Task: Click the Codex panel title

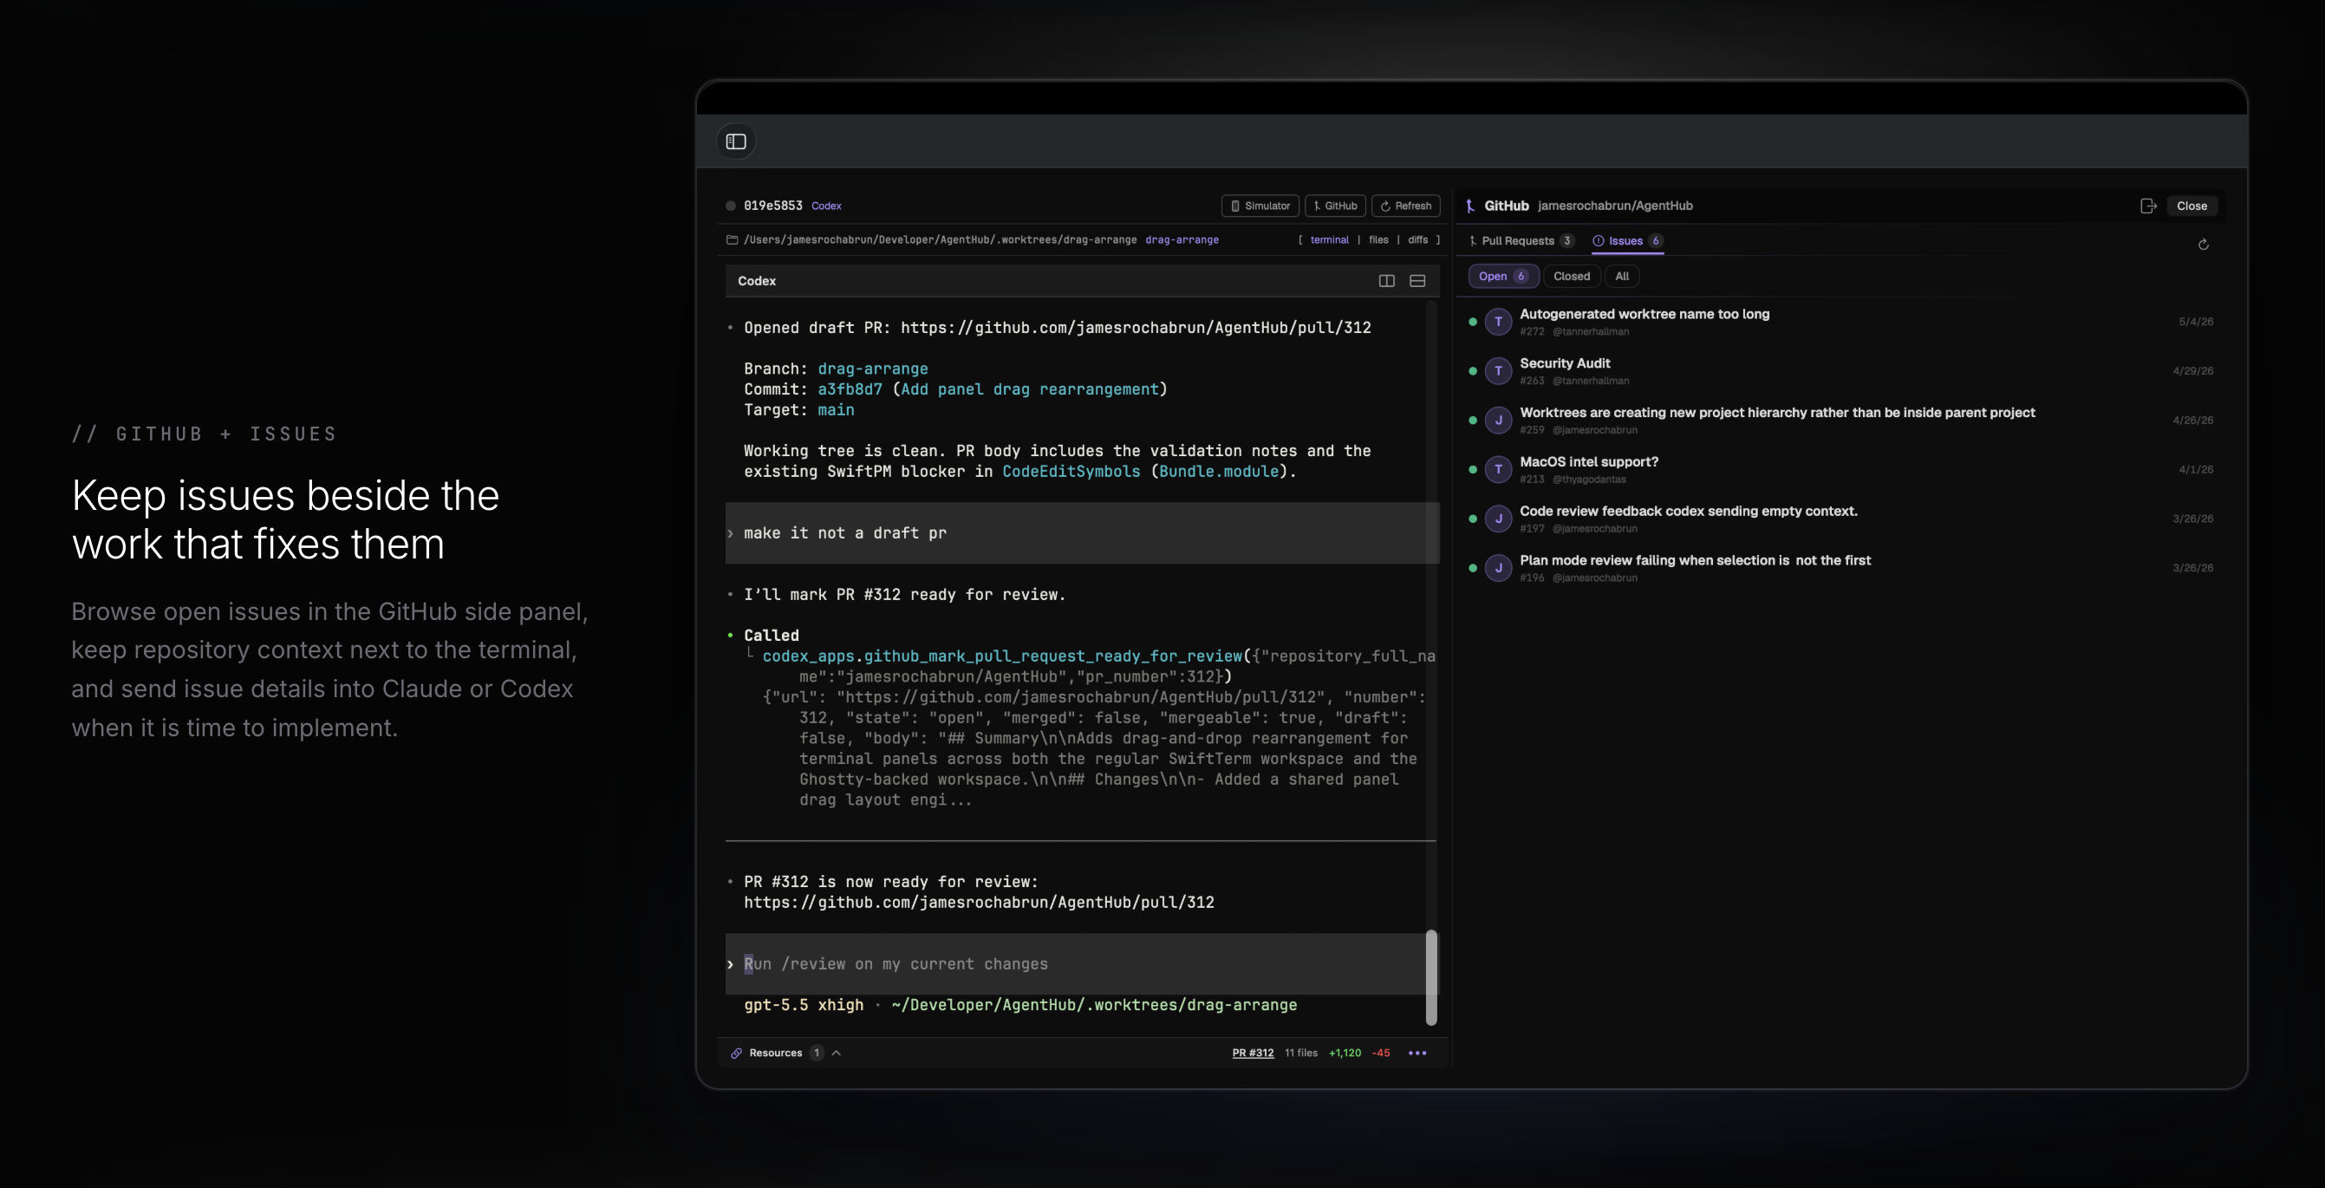Action: click(756, 282)
